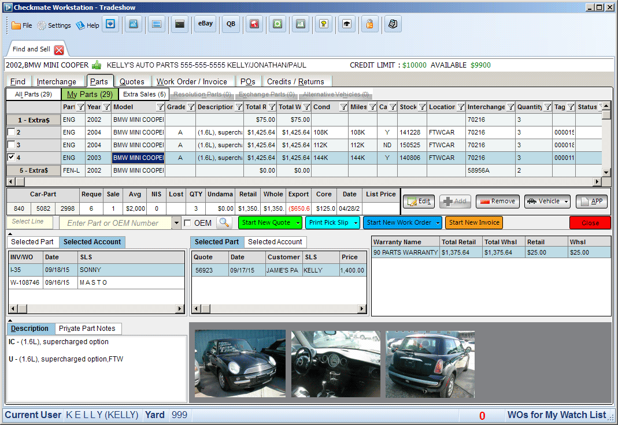The image size is (618, 425).
Task: Click the grayed-out Add button
Action: (455, 202)
